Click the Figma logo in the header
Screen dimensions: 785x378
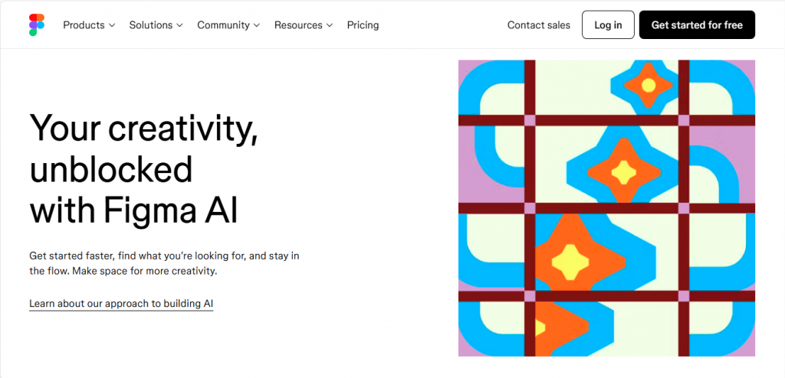[37, 25]
